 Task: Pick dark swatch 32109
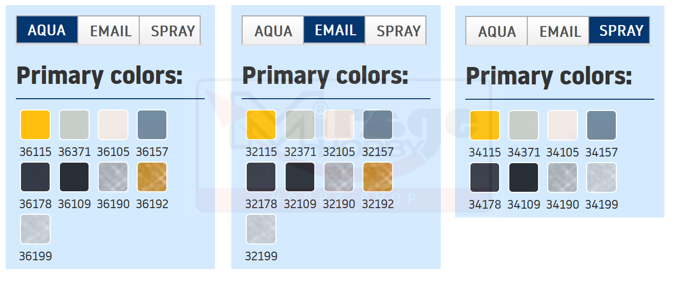tap(300, 177)
